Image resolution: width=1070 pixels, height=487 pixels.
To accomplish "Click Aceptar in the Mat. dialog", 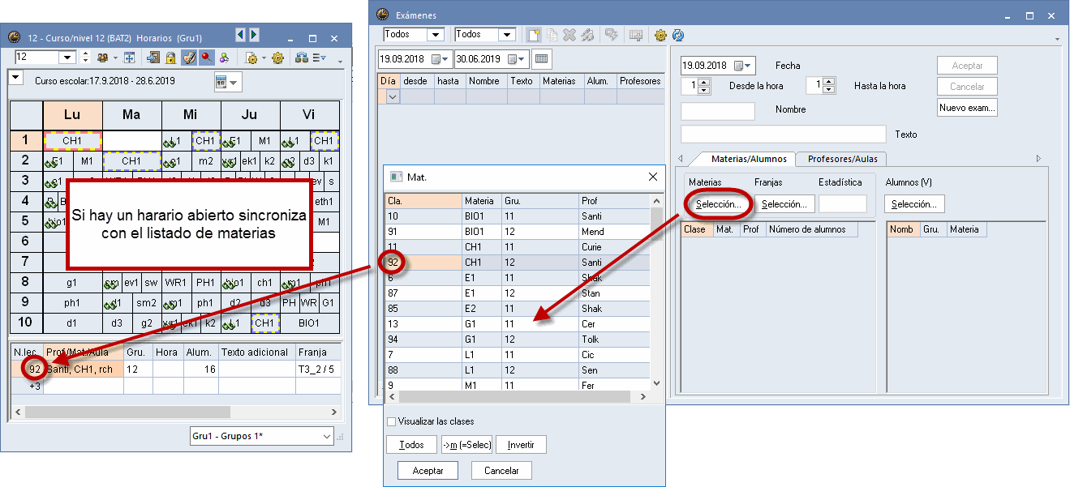I will (428, 470).
